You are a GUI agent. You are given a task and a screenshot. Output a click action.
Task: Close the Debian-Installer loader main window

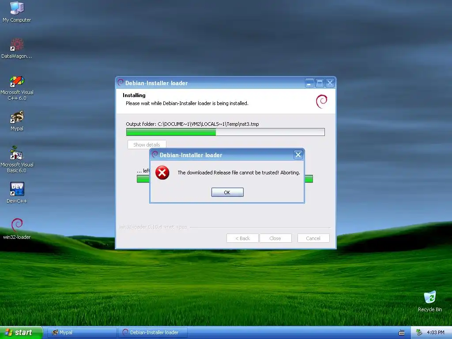tap(330, 83)
